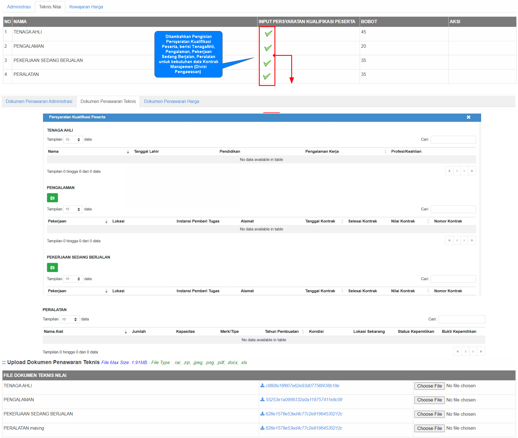Image resolution: width=518 pixels, height=438 pixels.
Task: Open the Kewajaran Harga tab
Action: (86, 7)
